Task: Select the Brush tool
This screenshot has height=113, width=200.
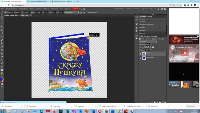Action: tap(2, 40)
